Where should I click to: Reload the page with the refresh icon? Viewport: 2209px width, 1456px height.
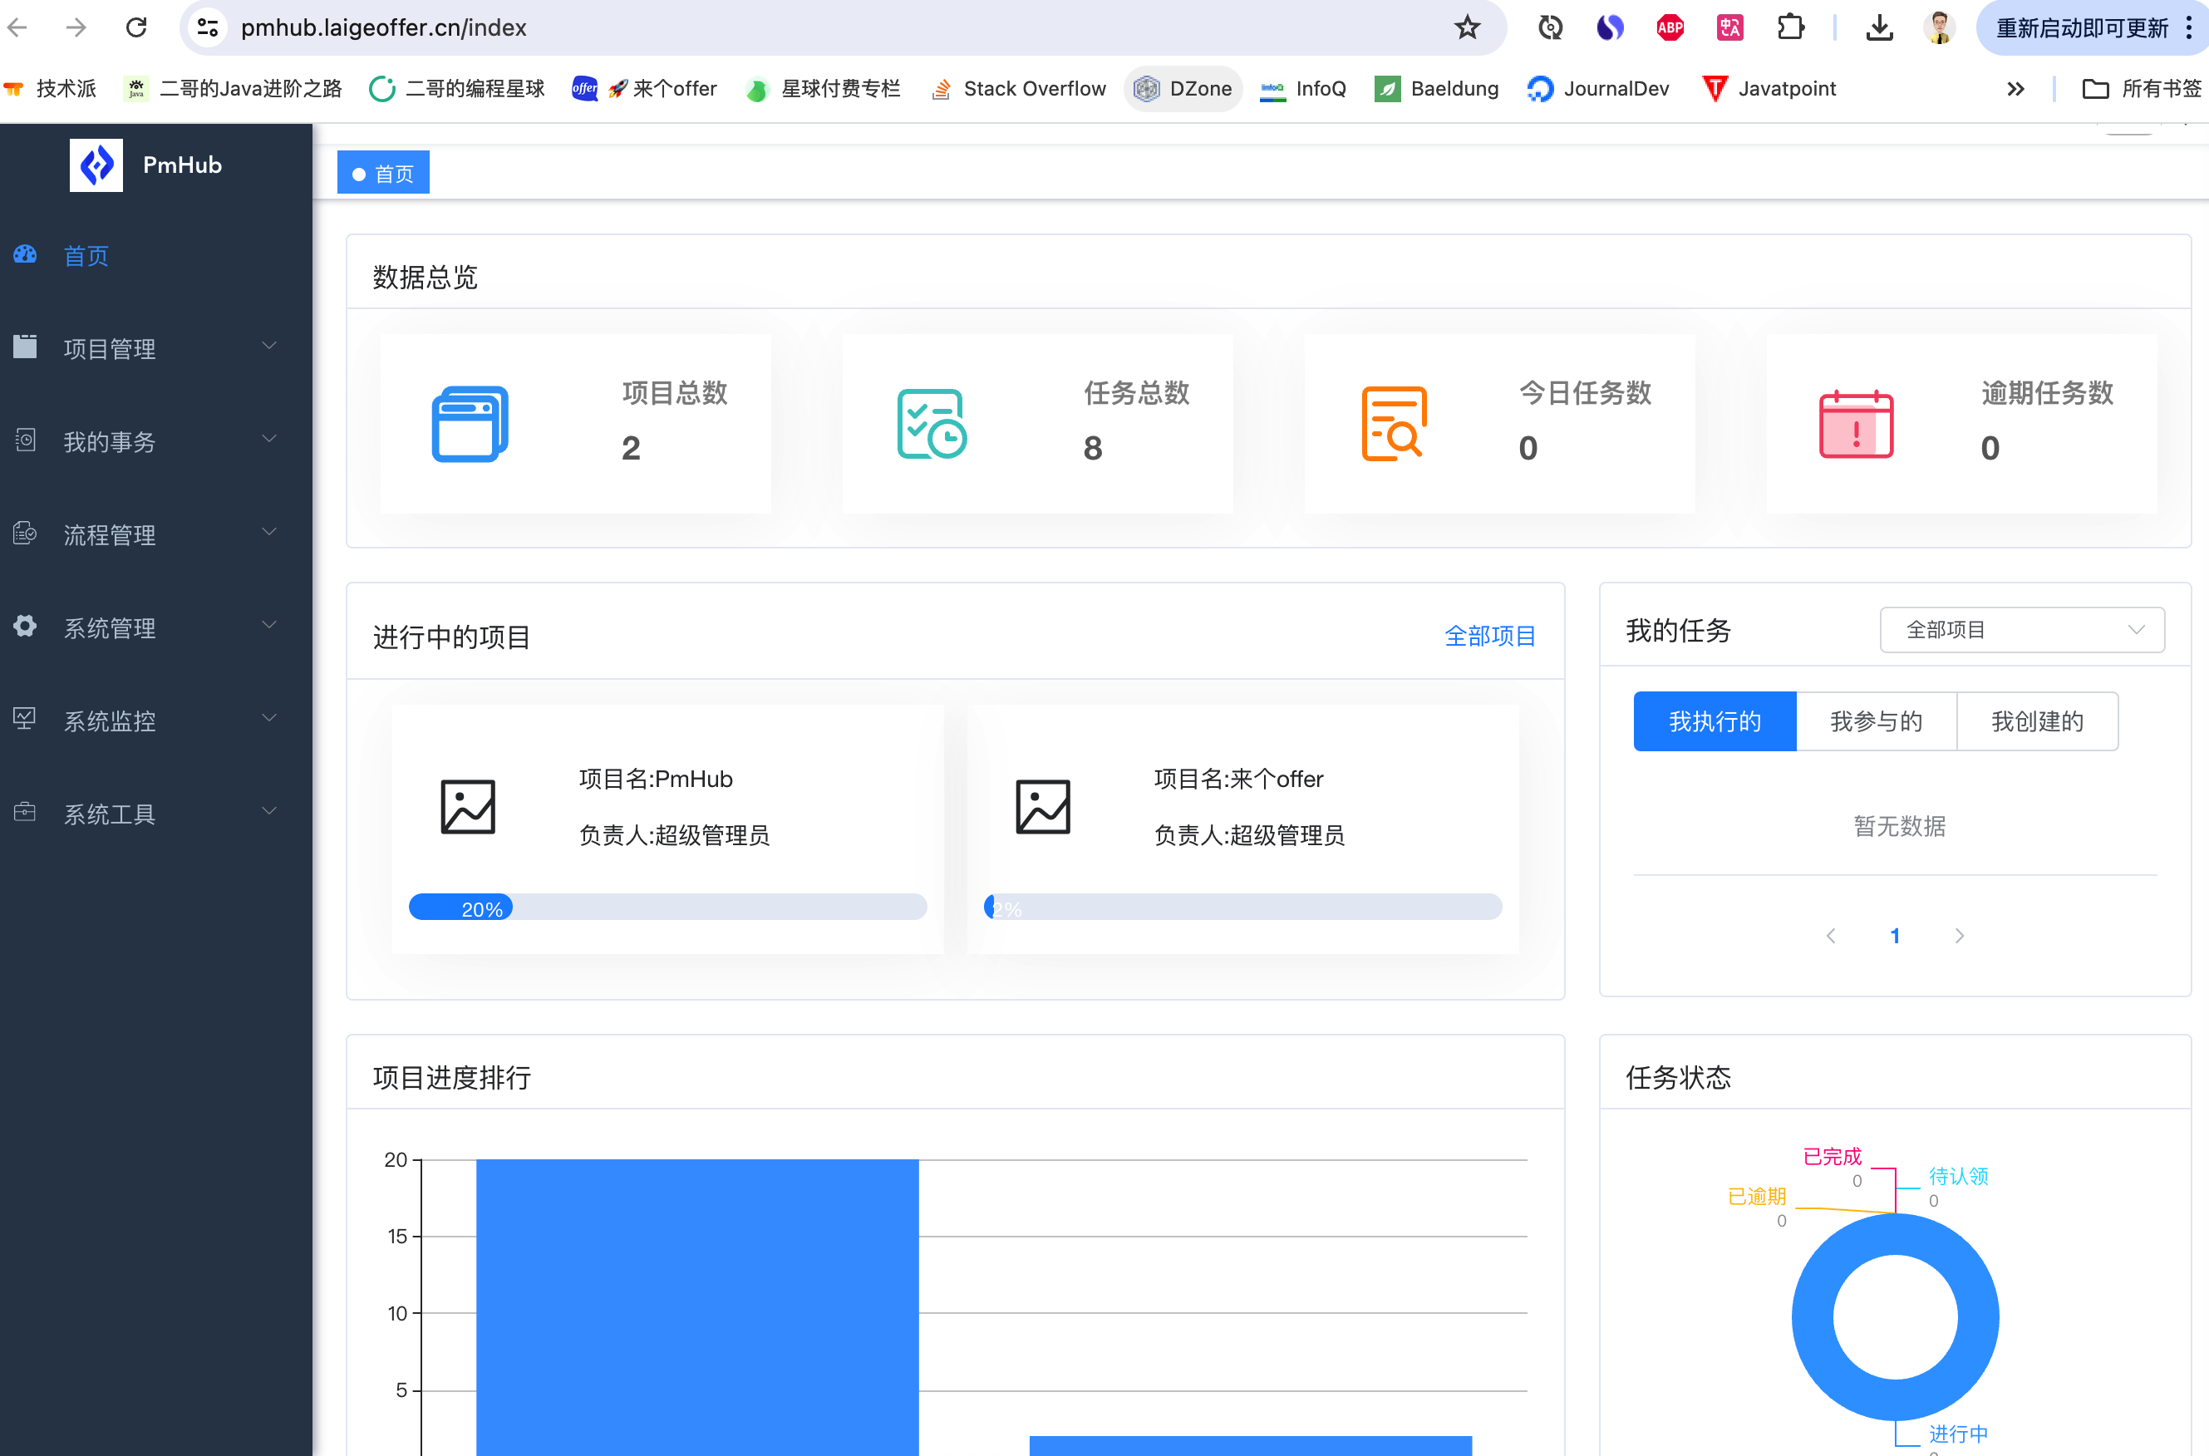point(136,28)
